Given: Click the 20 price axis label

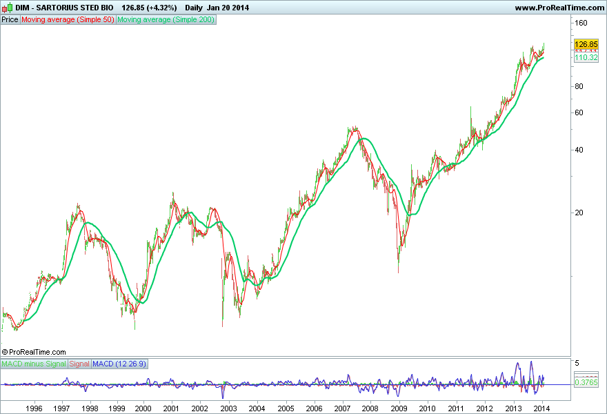Looking at the screenshot, I should 579,213.
